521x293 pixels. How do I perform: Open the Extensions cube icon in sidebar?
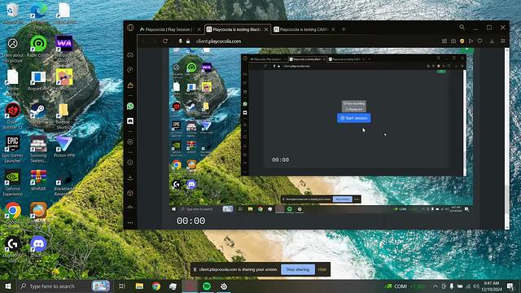130,193
